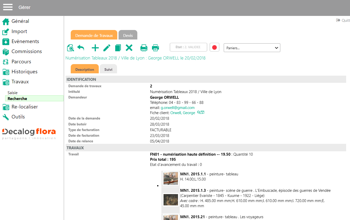Click the g.orwell@gmail.com email link
Viewport: 350px width, 220px height.
pos(177,108)
